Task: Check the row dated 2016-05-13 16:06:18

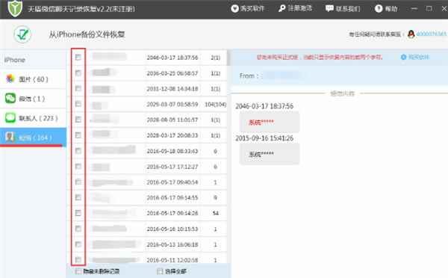Action: click(x=78, y=244)
